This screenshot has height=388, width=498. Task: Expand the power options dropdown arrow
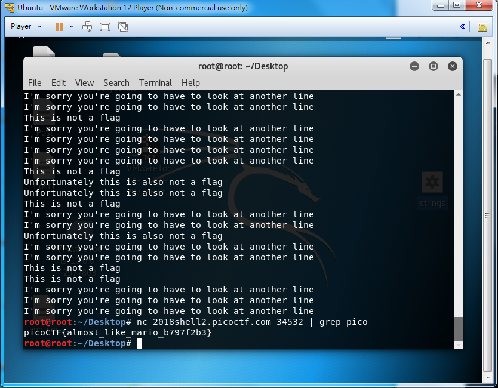click(72, 27)
